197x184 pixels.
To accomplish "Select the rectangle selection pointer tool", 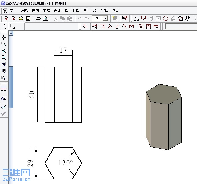I will [x=13, y=27].
